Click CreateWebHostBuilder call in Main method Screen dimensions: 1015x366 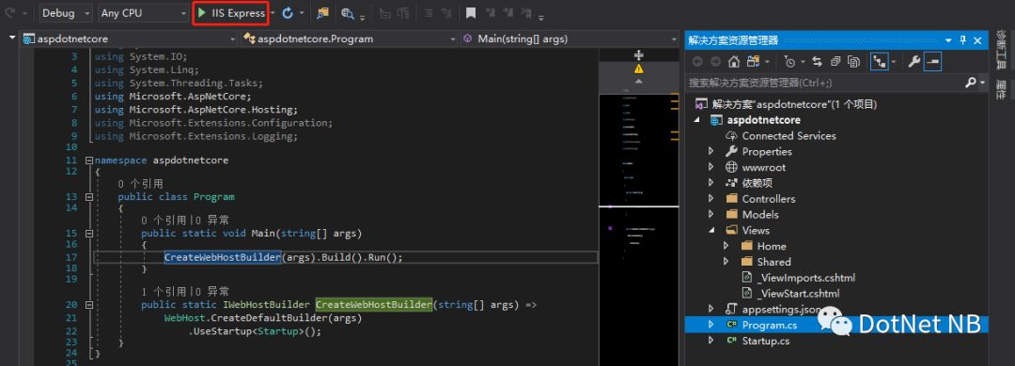point(222,257)
